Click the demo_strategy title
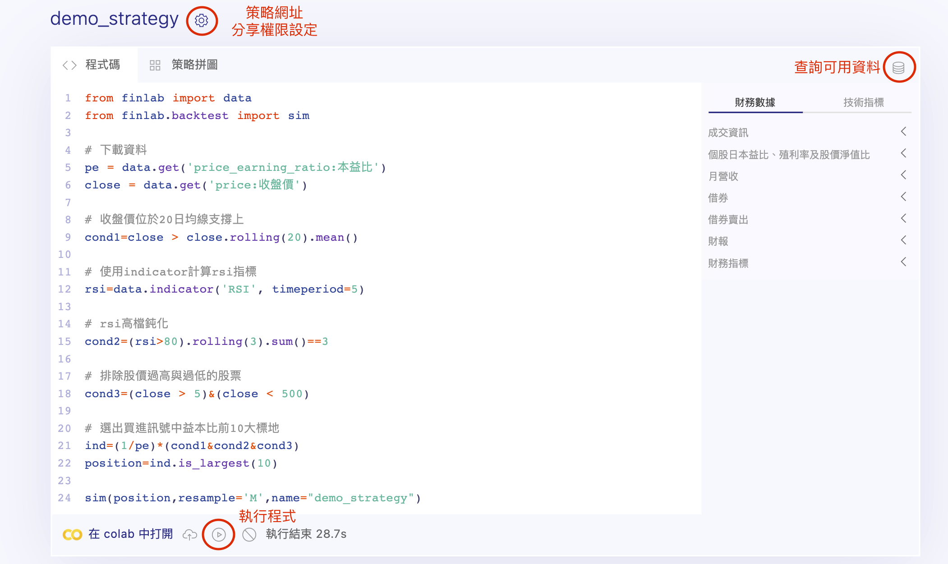This screenshot has height=564, width=948. click(x=114, y=19)
